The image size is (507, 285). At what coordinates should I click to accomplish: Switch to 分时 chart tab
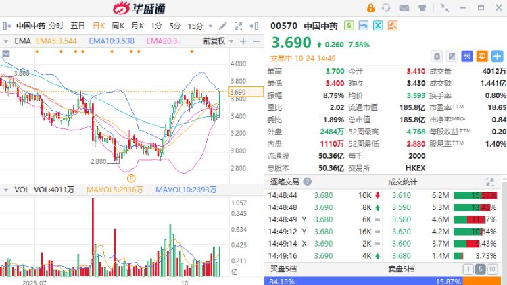pos(56,26)
